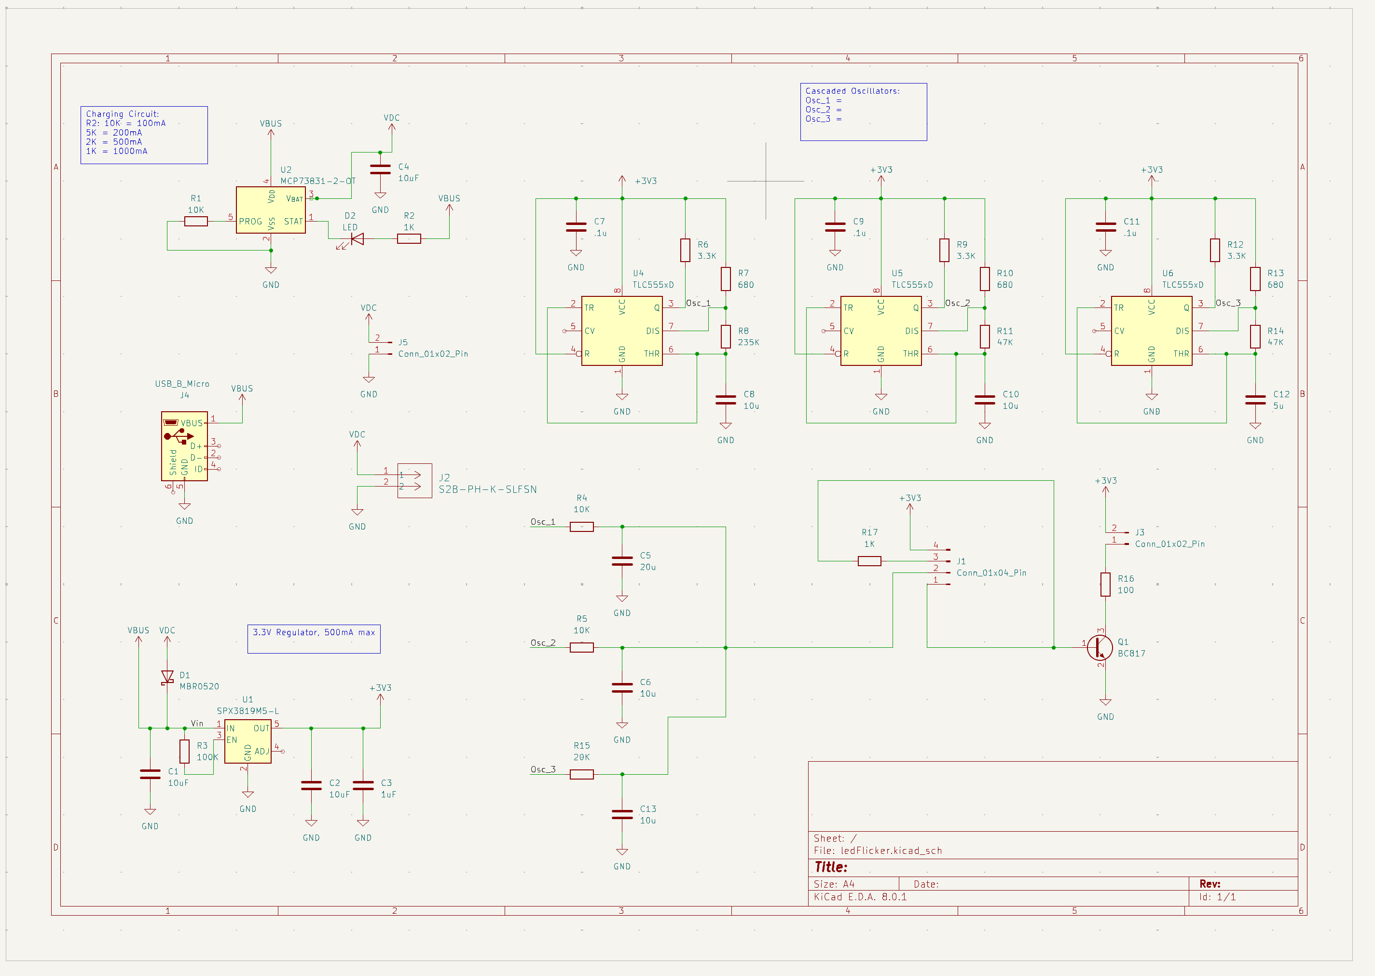Click the 'Sheet: /' title block text
1375x976 pixels.
[835, 838]
